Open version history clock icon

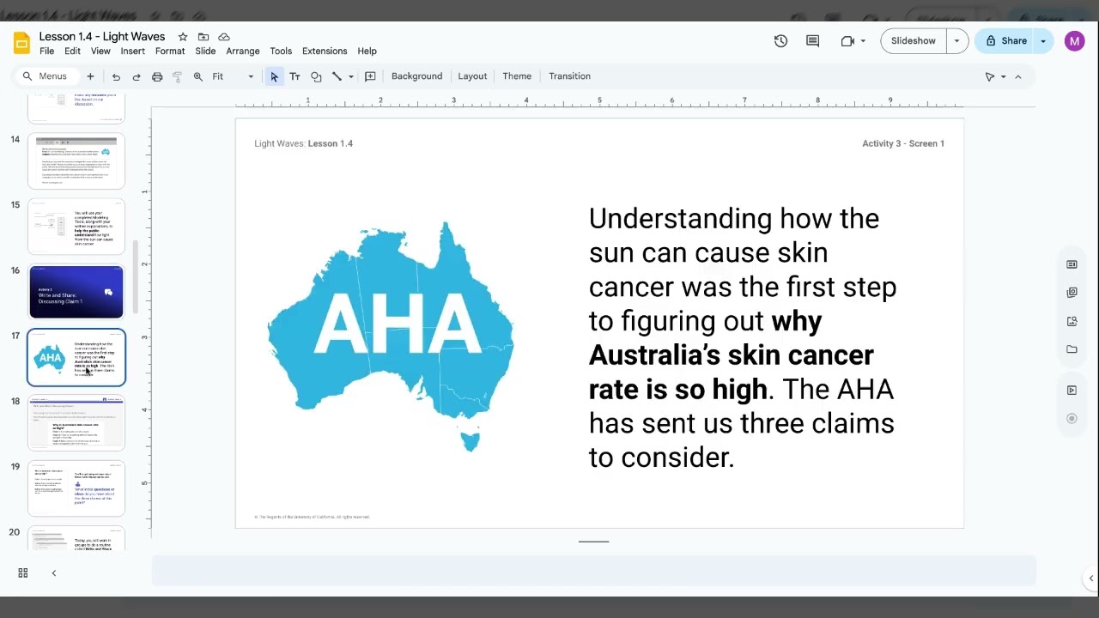pyautogui.click(x=780, y=41)
